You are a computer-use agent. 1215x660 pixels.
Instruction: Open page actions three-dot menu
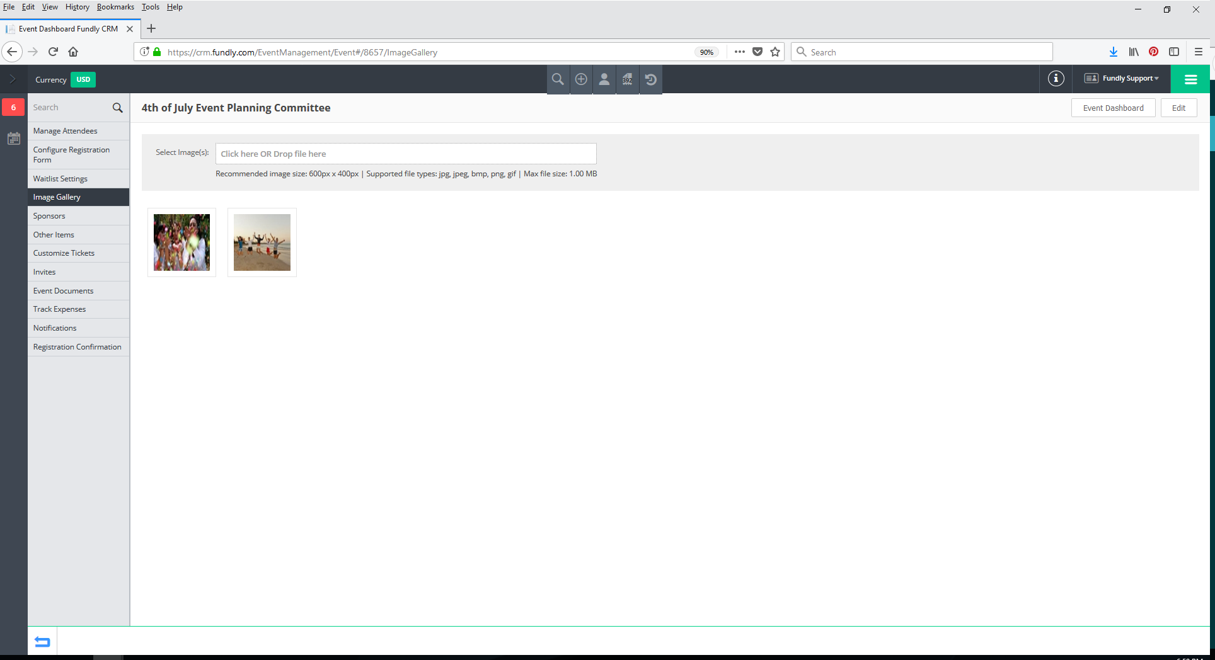coord(739,52)
